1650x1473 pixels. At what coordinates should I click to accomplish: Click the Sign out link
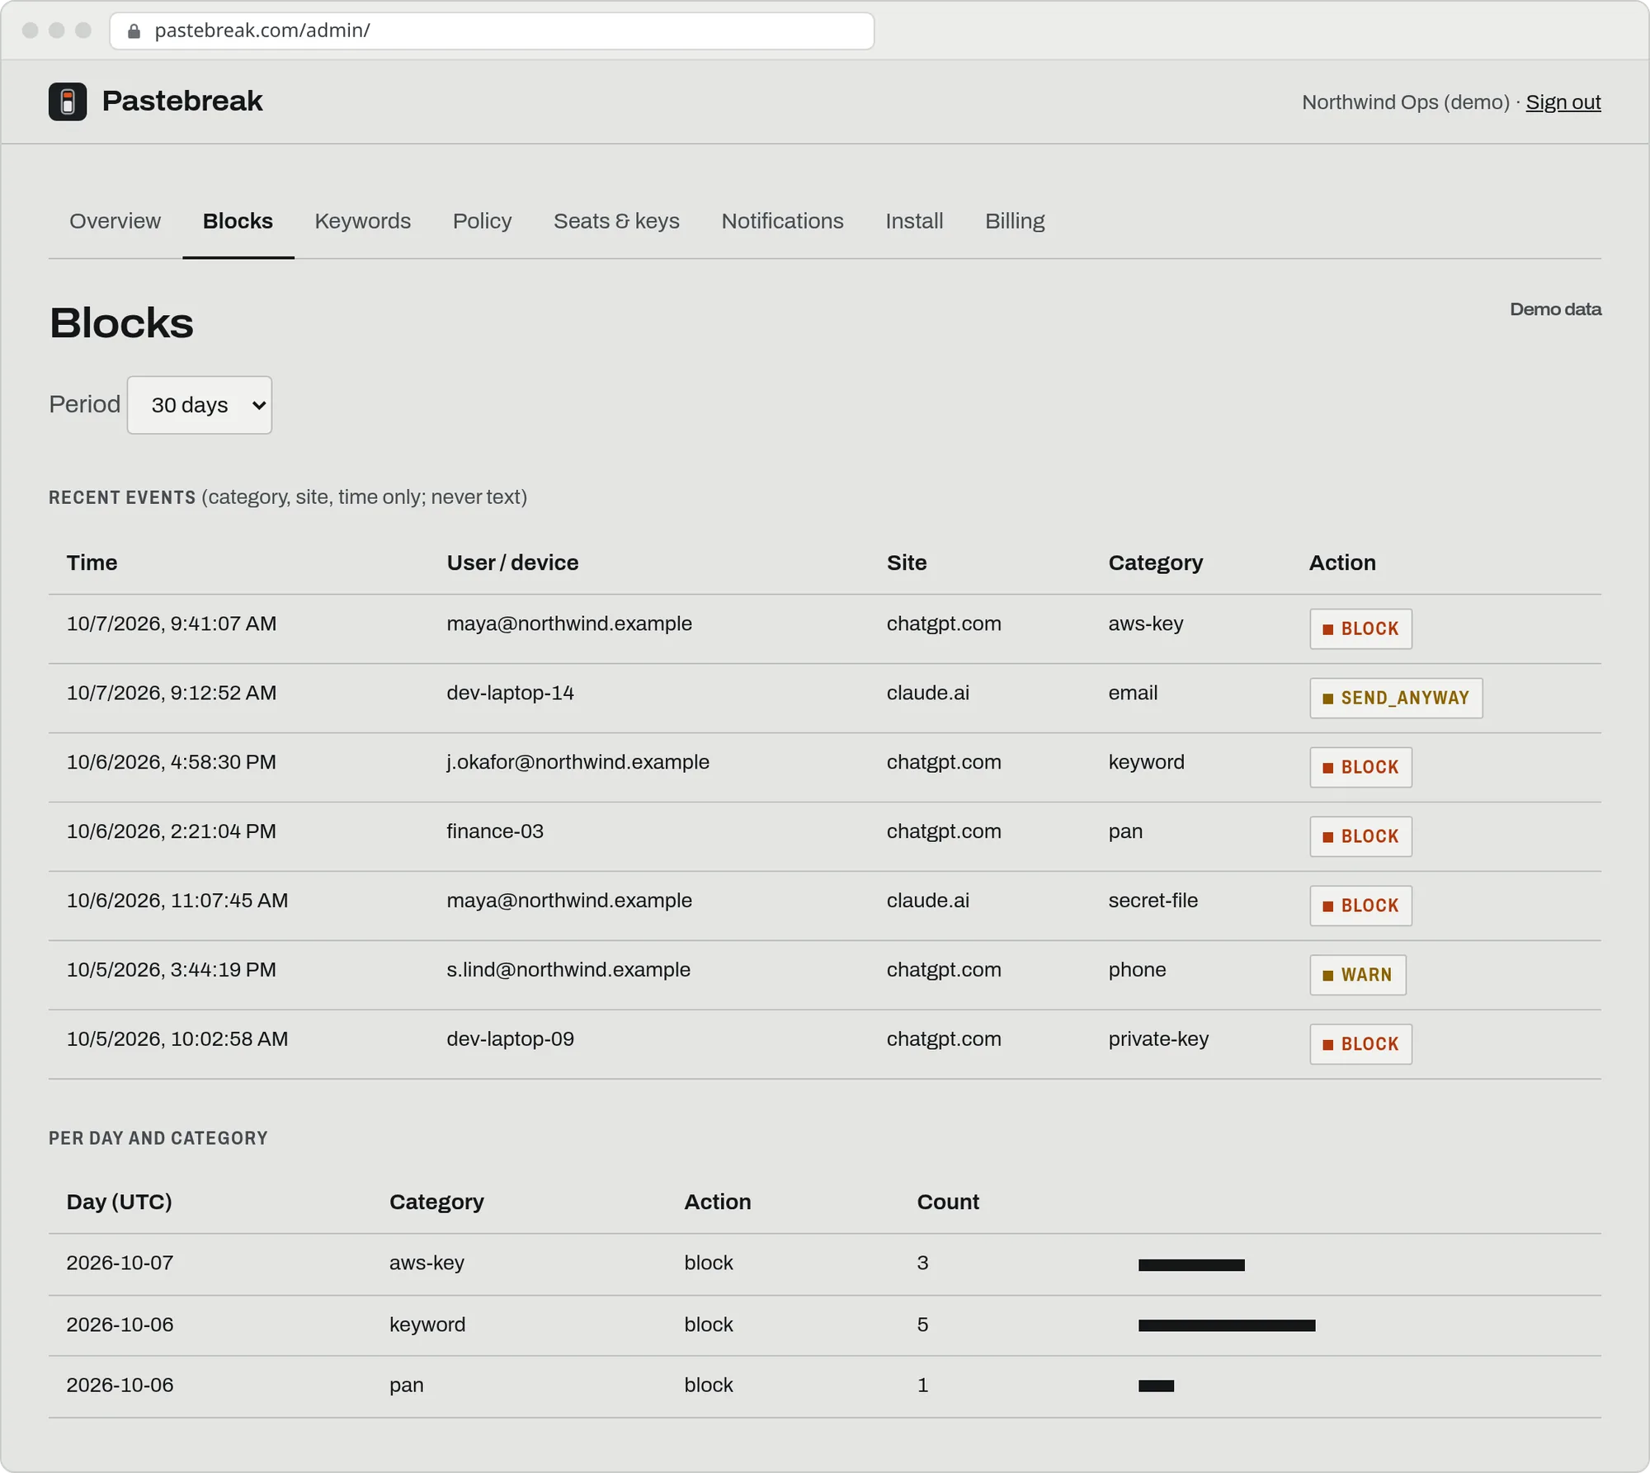pyautogui.click(x=1563, y=102)
